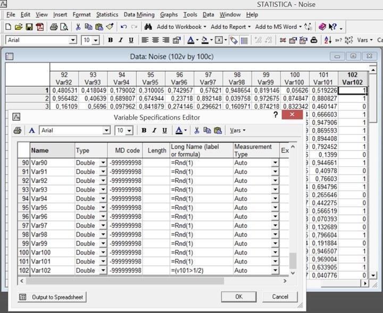Click the Find binoculars icon
Viewport: 383px width, 313px height.
[x=148, y=27]
